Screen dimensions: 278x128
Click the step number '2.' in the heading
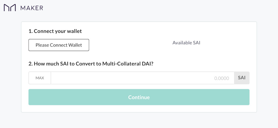[31, 64]
